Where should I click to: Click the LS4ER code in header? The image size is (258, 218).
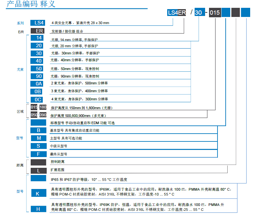pos(176,13)
